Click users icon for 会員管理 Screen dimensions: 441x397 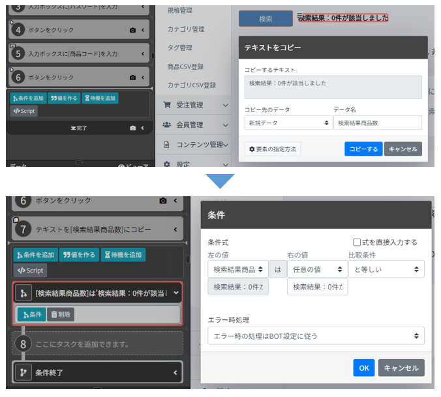(x=167, y=125)
